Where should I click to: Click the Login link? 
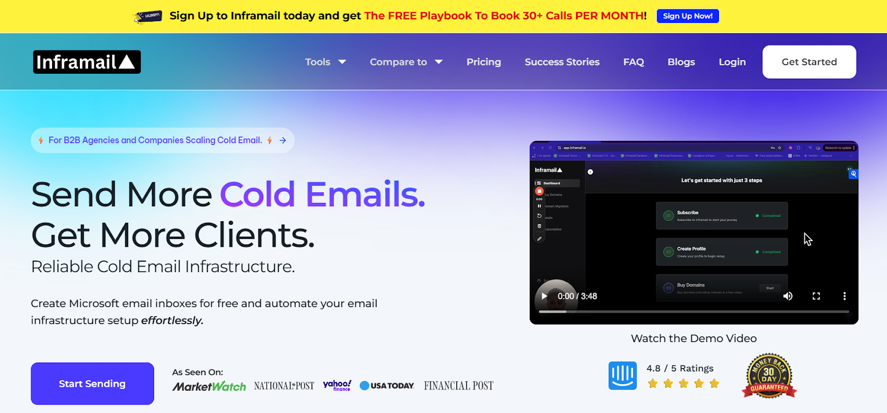coord(732,62)
